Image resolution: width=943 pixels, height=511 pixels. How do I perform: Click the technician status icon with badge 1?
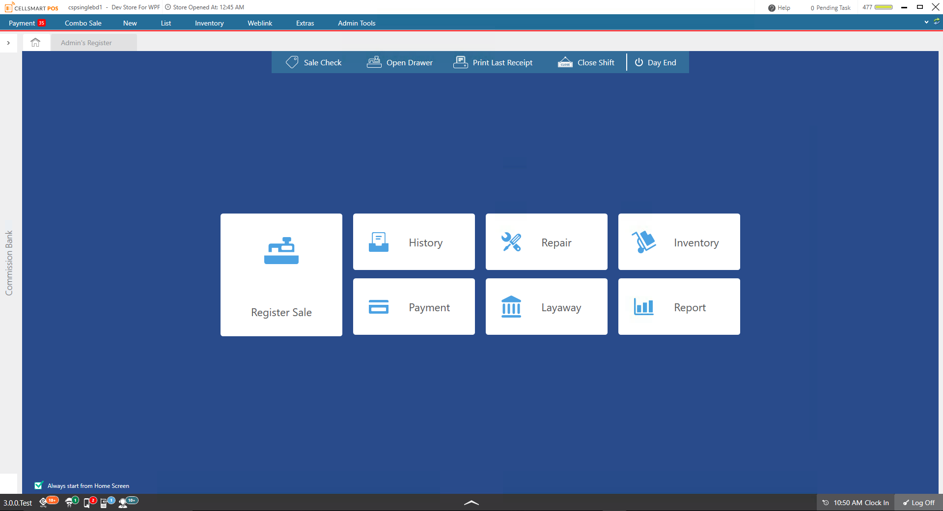point(72,502)
